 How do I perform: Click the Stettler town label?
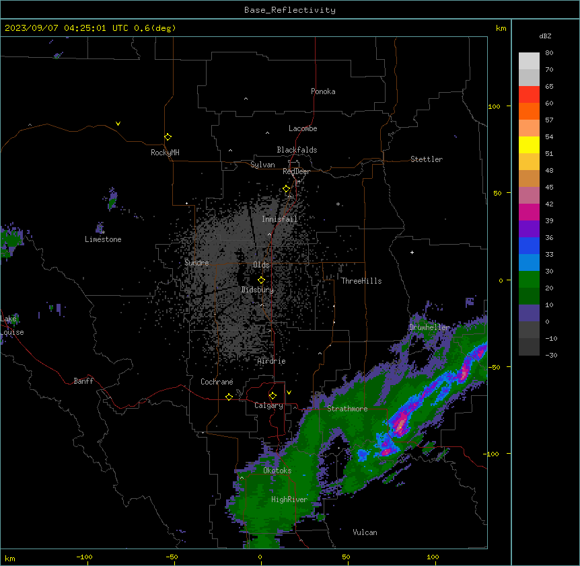[x=427, y=159]
